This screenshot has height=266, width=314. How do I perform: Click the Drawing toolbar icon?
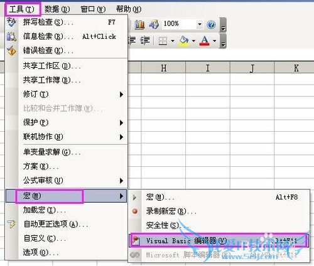click(x=154, y=24)
